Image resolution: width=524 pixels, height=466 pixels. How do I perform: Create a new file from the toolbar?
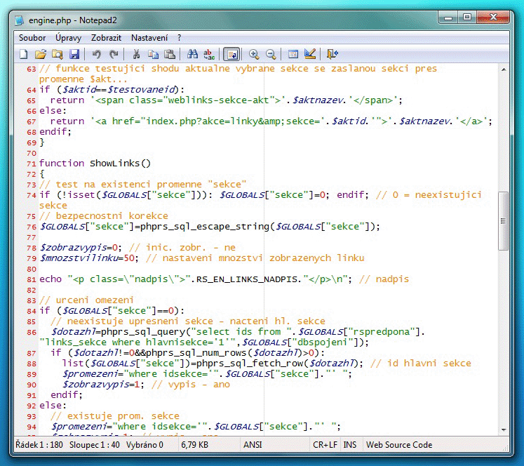coord(24,54)
